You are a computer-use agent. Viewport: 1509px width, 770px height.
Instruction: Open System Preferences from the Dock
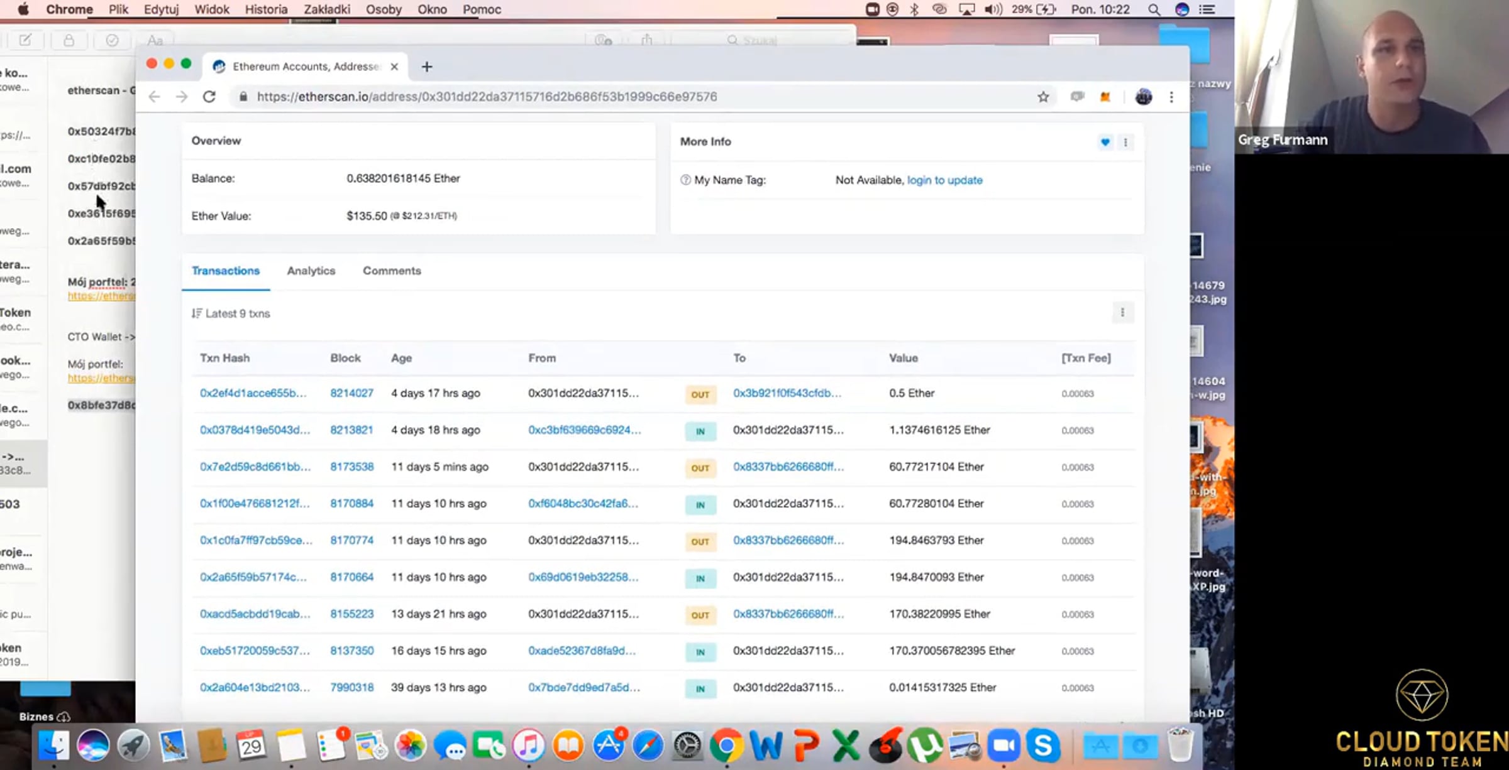pos(687,746)
